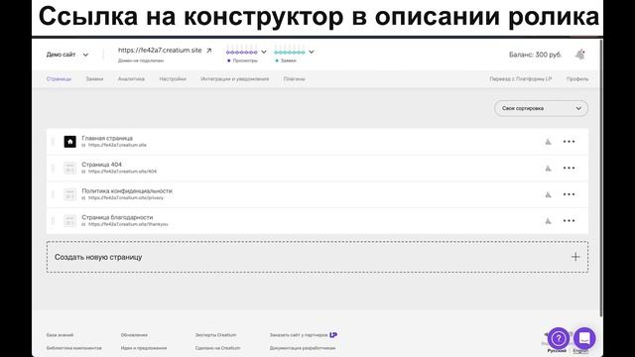
Task: Open the Эксперты Creatium footer link
Action: pyautogui.click(x=215, y=335)
